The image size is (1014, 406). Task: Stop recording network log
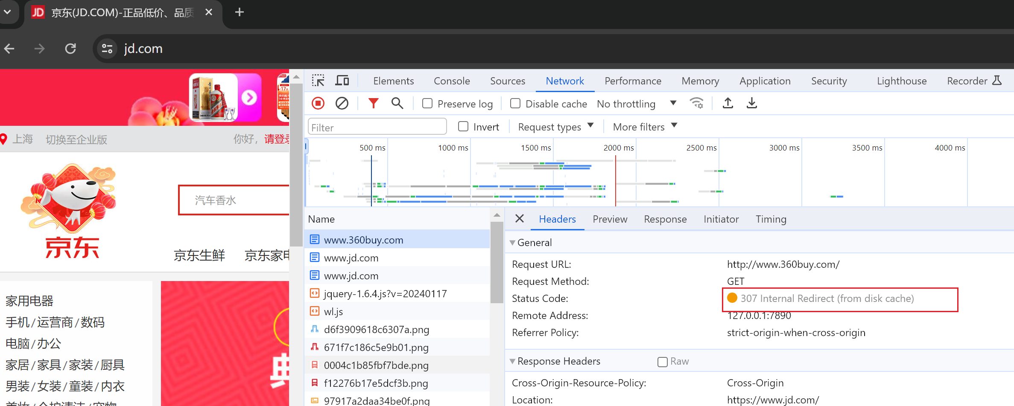coord(318,103)
